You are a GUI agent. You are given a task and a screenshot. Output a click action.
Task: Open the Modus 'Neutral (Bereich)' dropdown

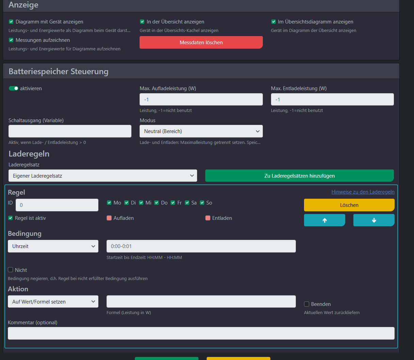201,131
